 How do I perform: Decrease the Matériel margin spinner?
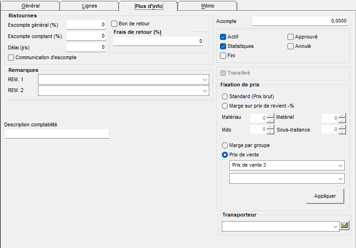click(x=342, y=120)
